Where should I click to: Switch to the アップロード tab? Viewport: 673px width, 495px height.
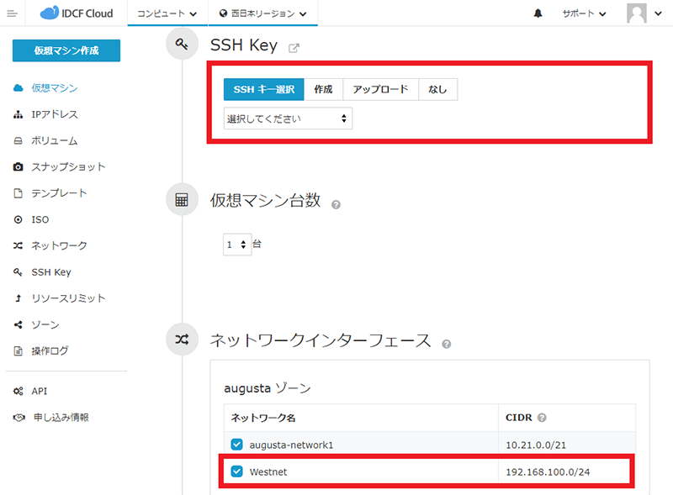tap(380, 90)
